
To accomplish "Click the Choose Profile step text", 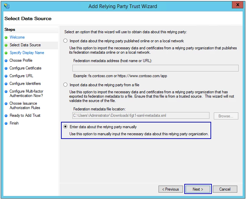I will (x=21, y=60).
